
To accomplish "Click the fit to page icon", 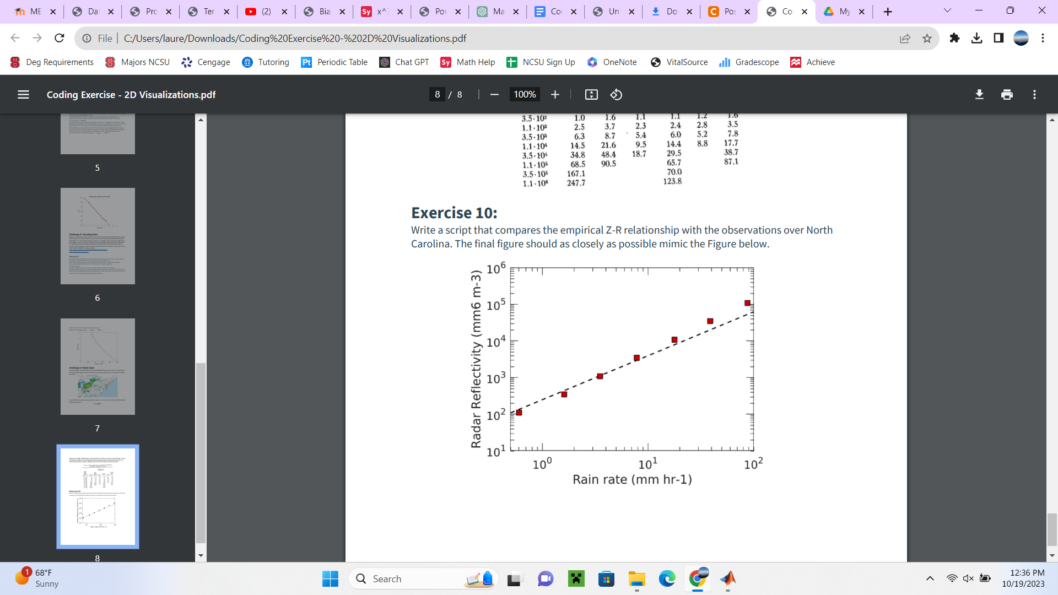I will pos(591,95).
